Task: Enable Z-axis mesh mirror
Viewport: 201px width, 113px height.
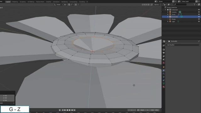Action: [149, 5]
